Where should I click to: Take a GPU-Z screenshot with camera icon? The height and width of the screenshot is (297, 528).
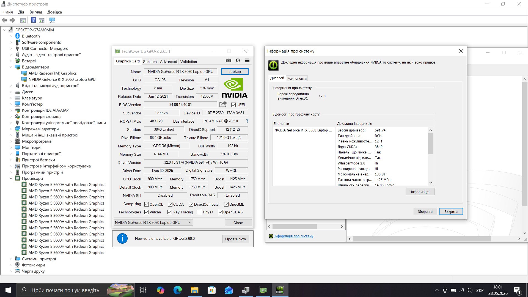[x=229, y=61]
